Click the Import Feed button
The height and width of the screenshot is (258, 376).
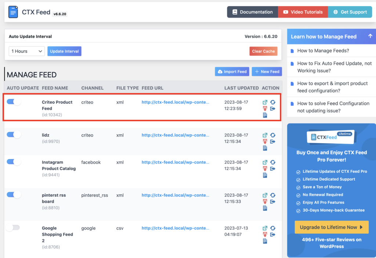click(232, 72)
